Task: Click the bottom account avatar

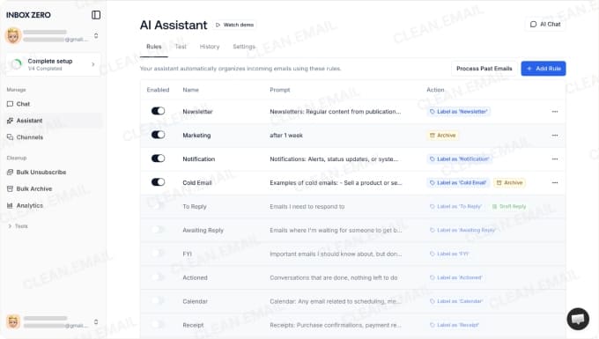Action: (x=13, y=321)
